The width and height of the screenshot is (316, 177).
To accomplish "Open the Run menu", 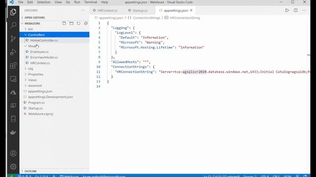I will 77,2.
